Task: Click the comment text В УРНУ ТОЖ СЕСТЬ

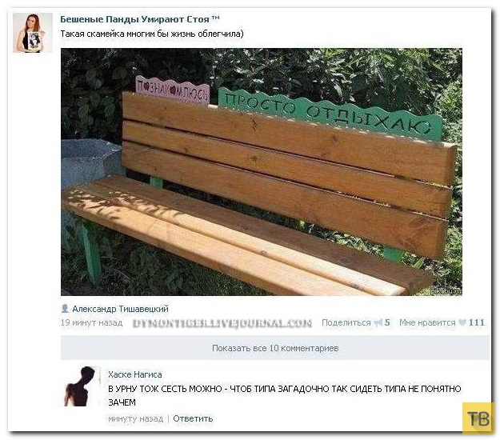Action: (x=285, y=395)
